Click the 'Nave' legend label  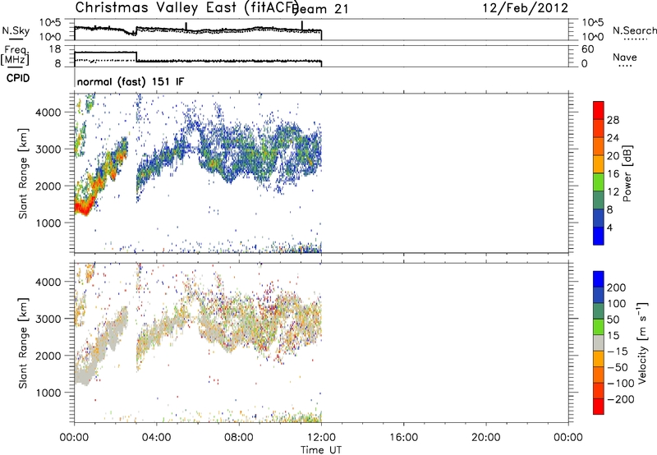tap(625, 57)
